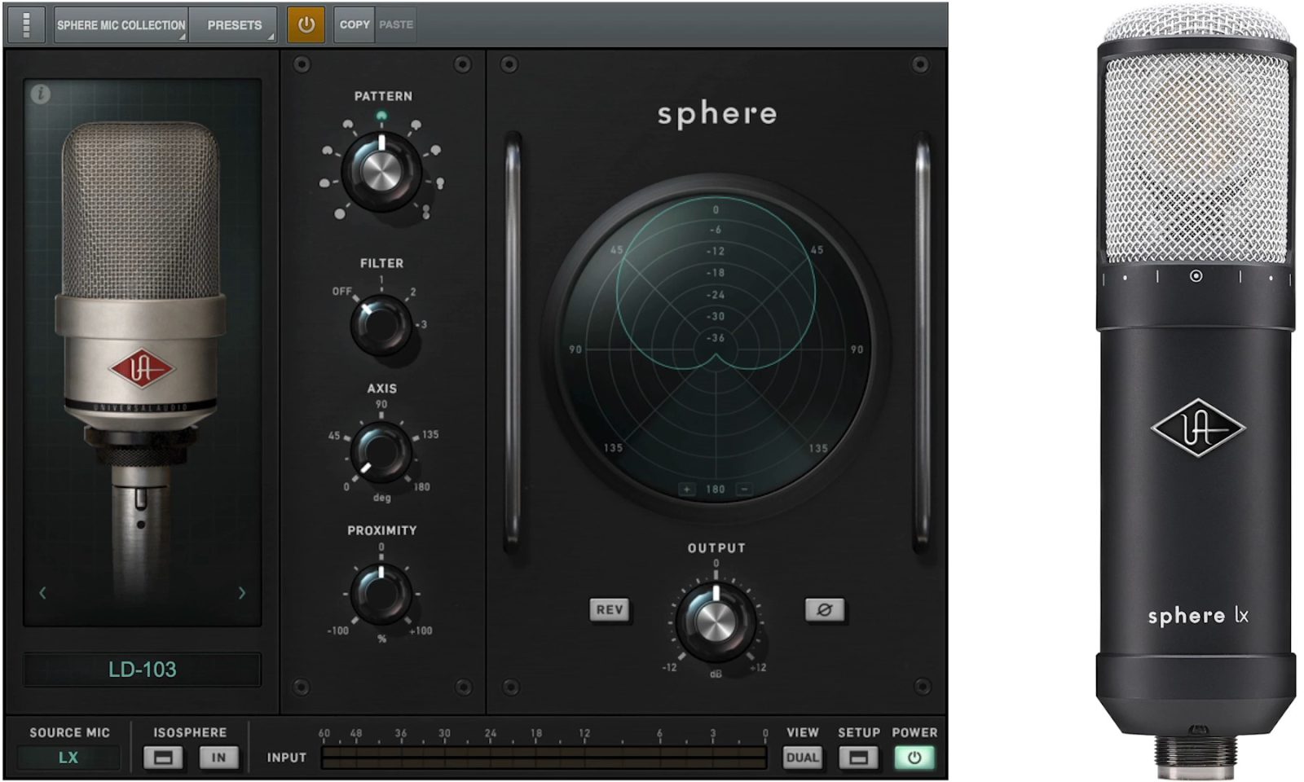
Task: Select the omni pattern dot bottom left
Action: [340, 213]
